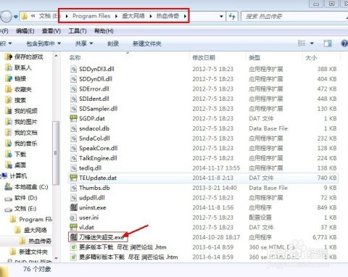Click the navigation pane scroll up arrow

tap(56, 57)
